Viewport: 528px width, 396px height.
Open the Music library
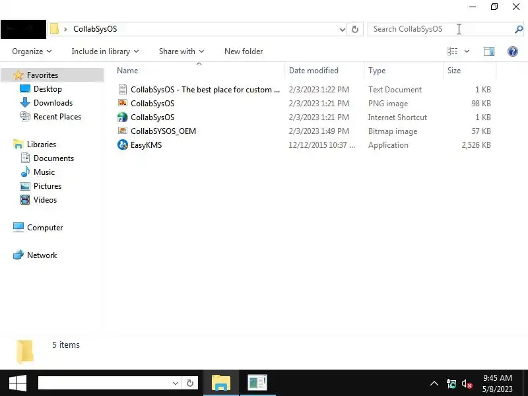click(x=44, y=172)
